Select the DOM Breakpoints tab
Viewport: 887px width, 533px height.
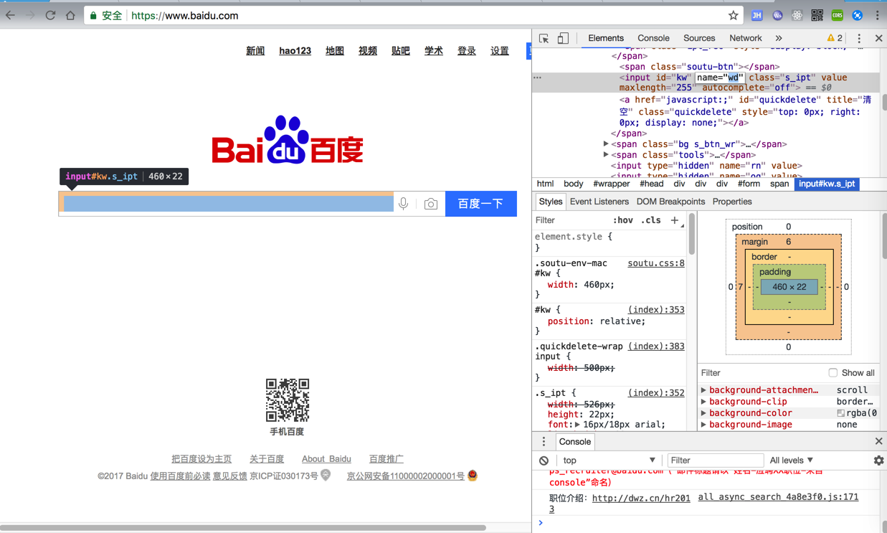click(x=670, y=202)
